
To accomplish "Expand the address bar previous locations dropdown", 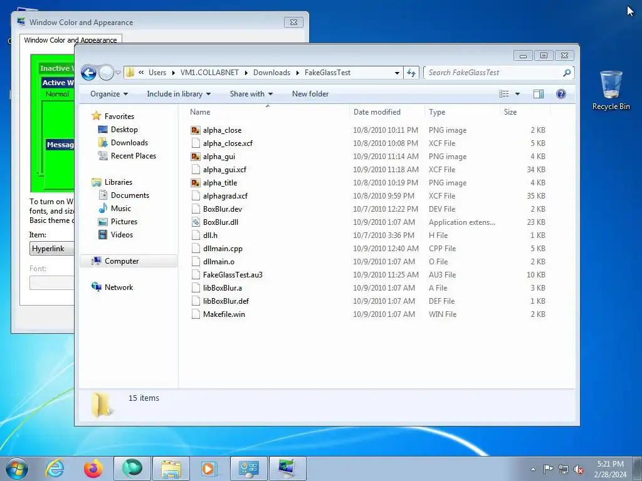I will point(397,73).
